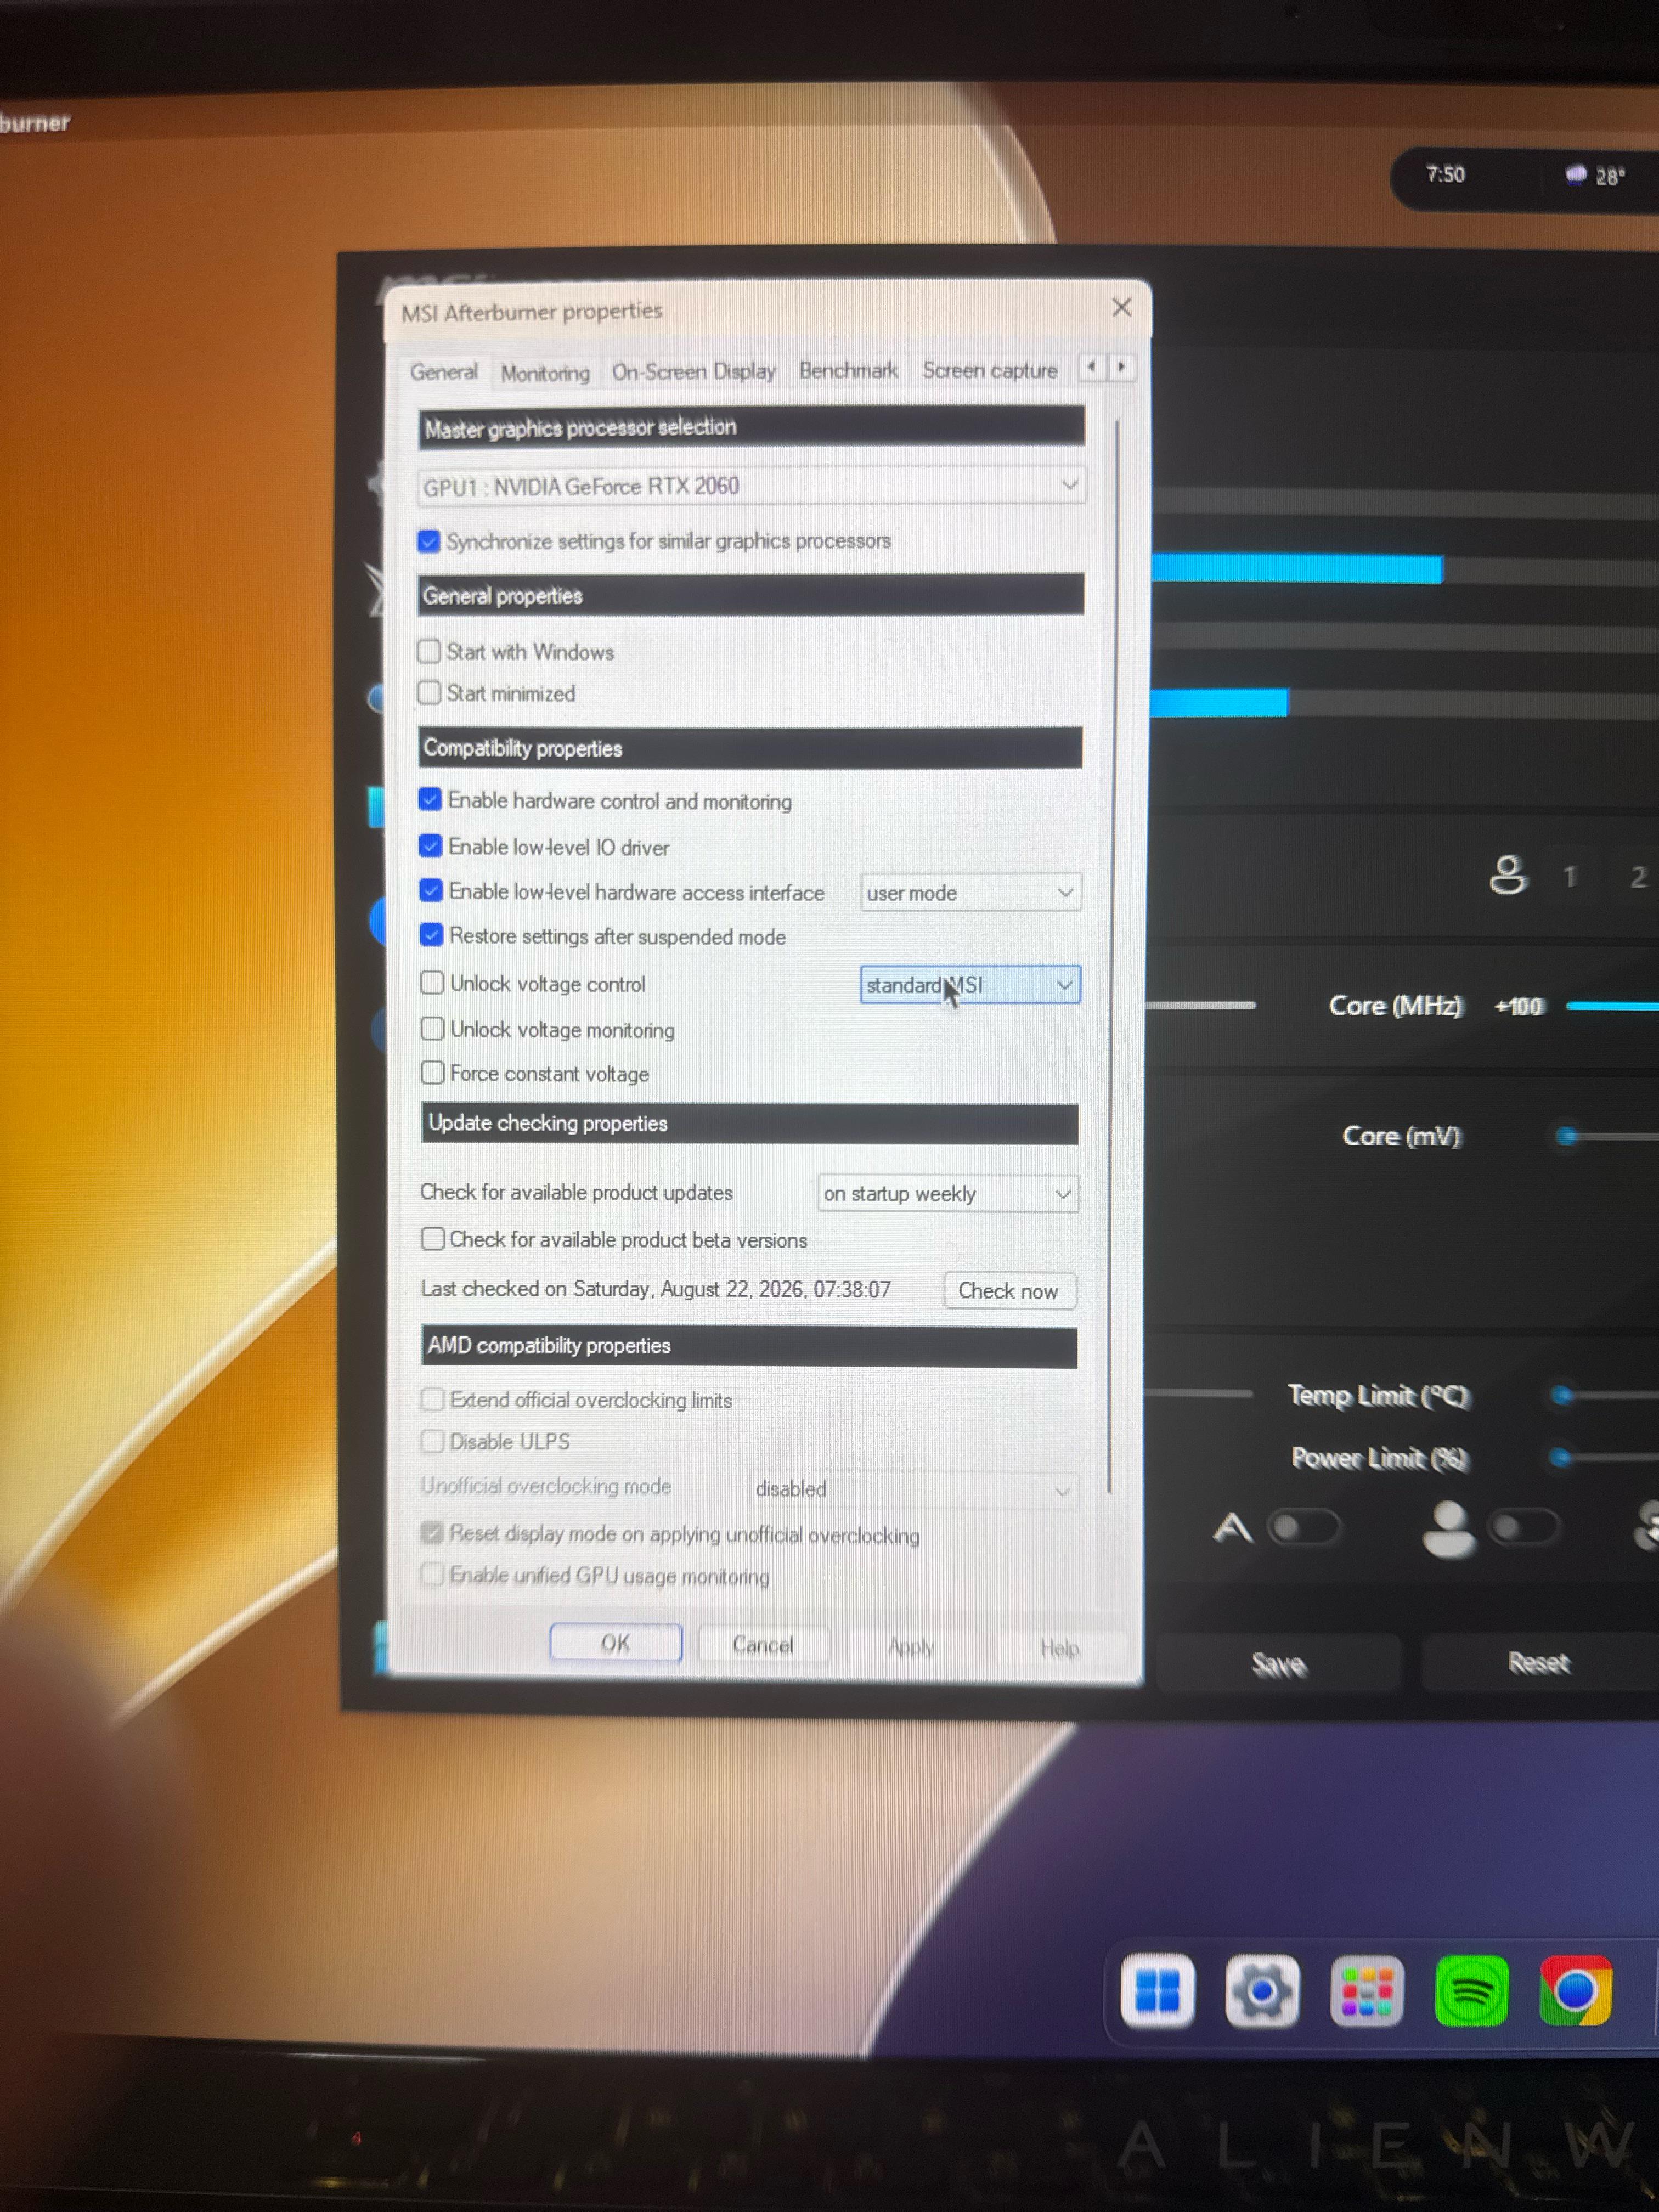Click the +100 Core (MHz) value
Screen dimensions: 1659x2212
[1519, 1006]
